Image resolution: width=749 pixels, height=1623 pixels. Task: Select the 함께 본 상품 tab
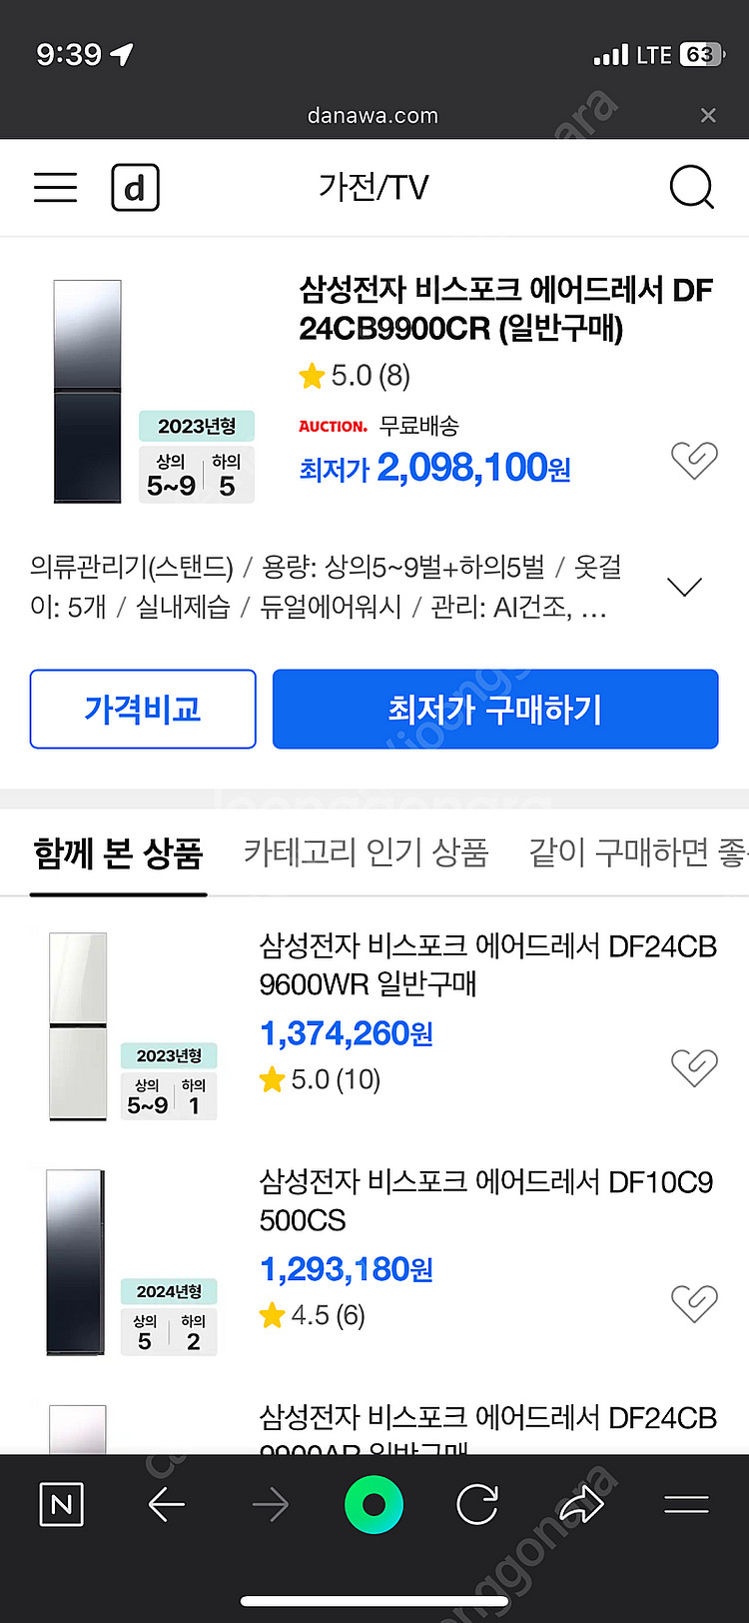[118, 854]
